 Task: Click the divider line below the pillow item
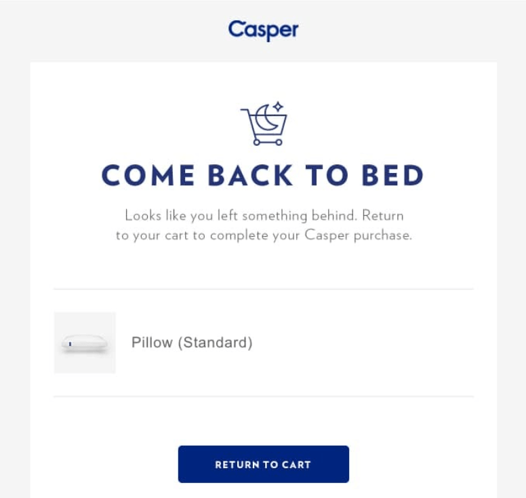tap(263, 396)
